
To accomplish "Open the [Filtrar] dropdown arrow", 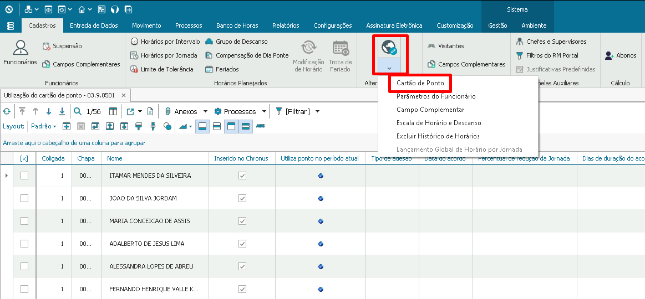I will pos(317,111).
